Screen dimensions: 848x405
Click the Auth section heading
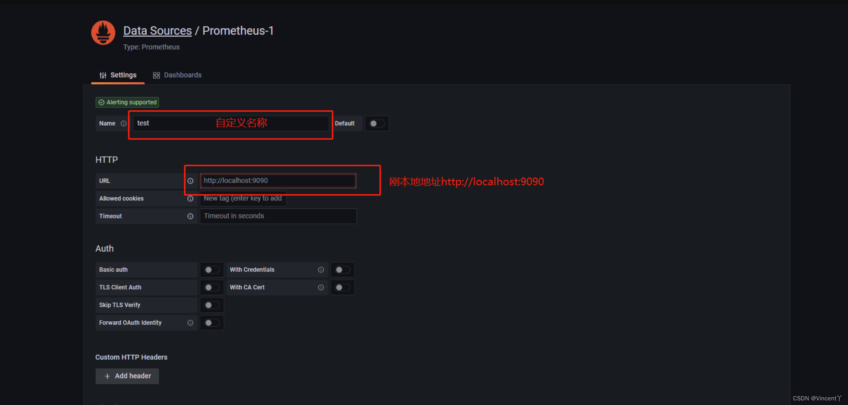click(x=104, y=249)
